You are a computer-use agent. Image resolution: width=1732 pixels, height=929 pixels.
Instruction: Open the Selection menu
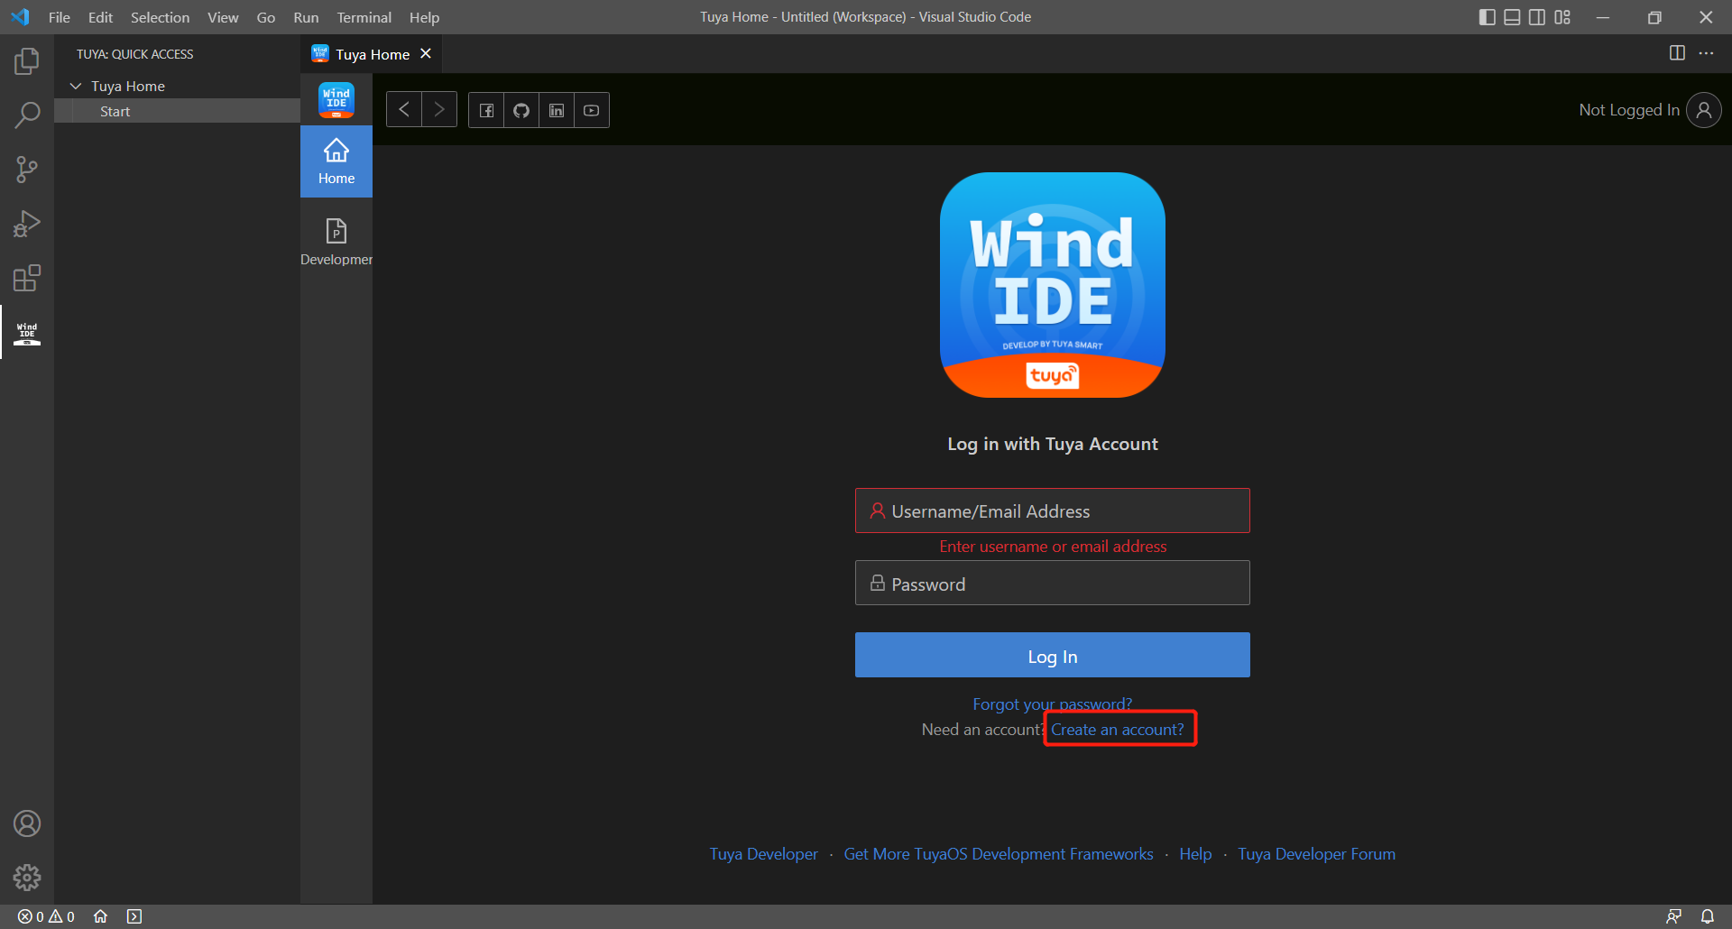coord(160,17)
